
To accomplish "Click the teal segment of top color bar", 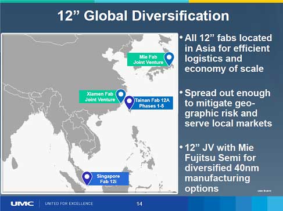I will [x=47, y=1].
